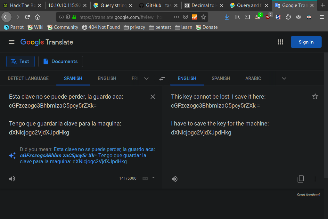Viewport: 328px width, 219px height.
Task: Open page actions three-dot menu
Action: click(176, 17)
